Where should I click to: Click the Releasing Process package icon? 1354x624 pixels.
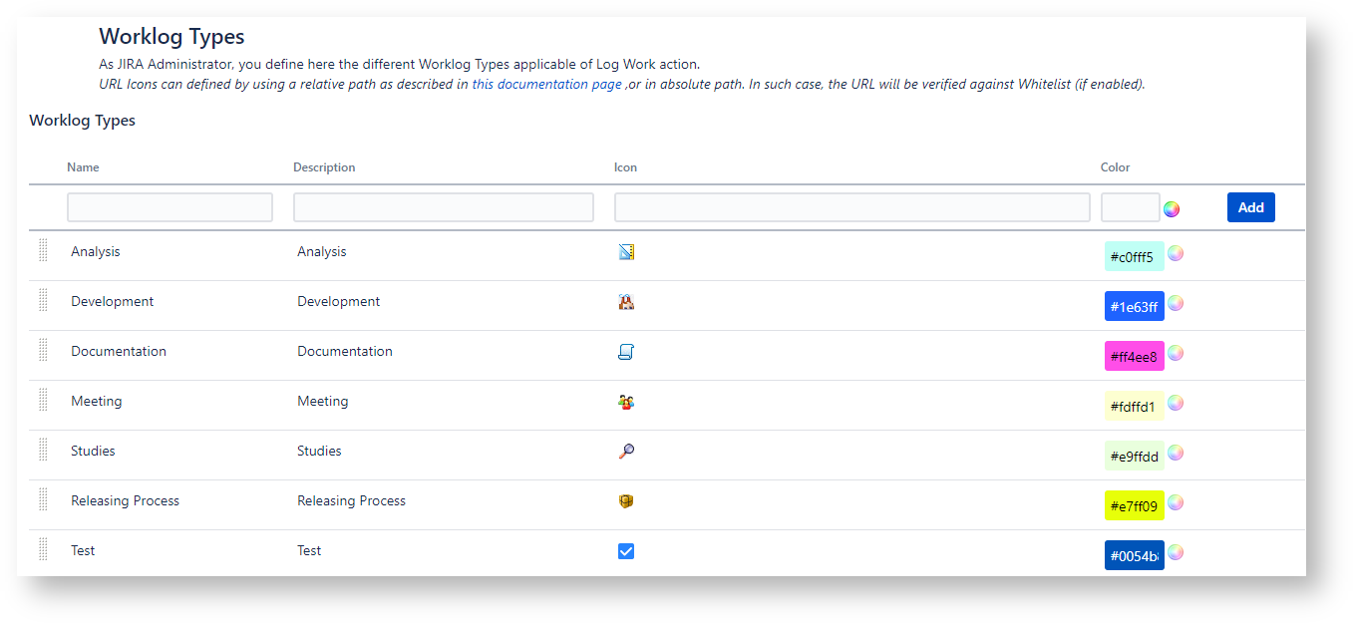(x=626, y=501)
